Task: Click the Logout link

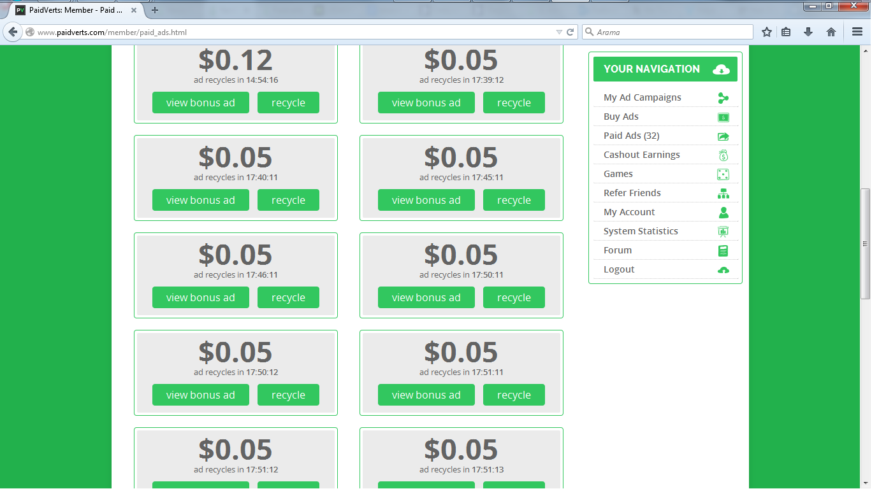Action: click(x=619, y=269)
